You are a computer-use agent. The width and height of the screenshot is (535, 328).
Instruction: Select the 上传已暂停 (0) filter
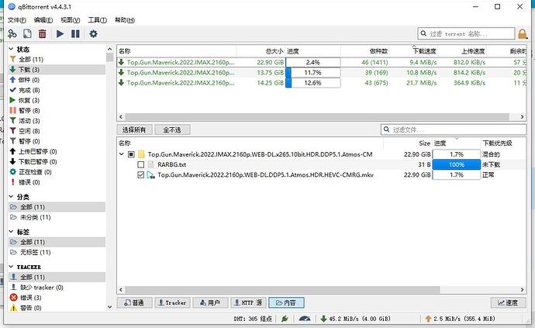click(x=57, y=151)
